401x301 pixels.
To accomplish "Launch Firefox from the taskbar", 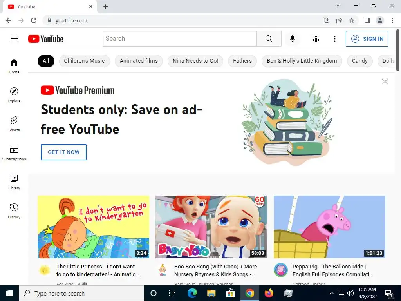I will pyautogui.click(x=269, y=293).
